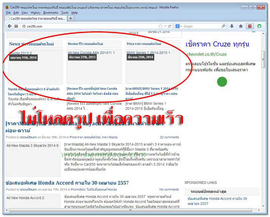270x217 pixels.
Task: Open the Price section heading link
Action: [x=144, y=44]
